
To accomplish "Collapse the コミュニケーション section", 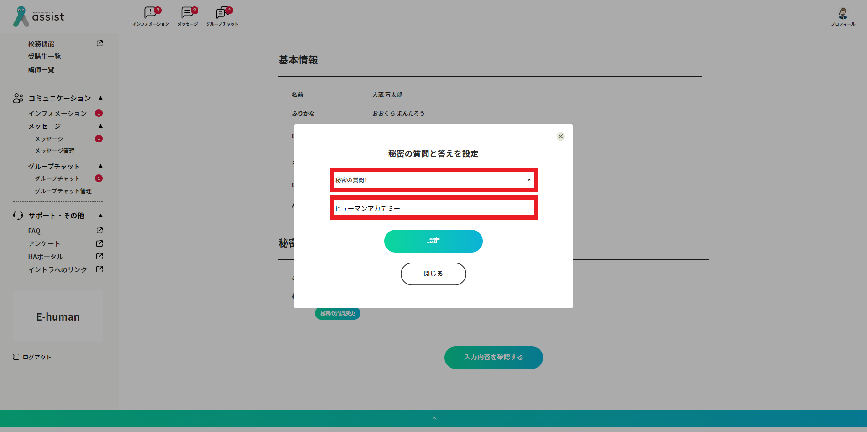I will (x=100, y=98).
